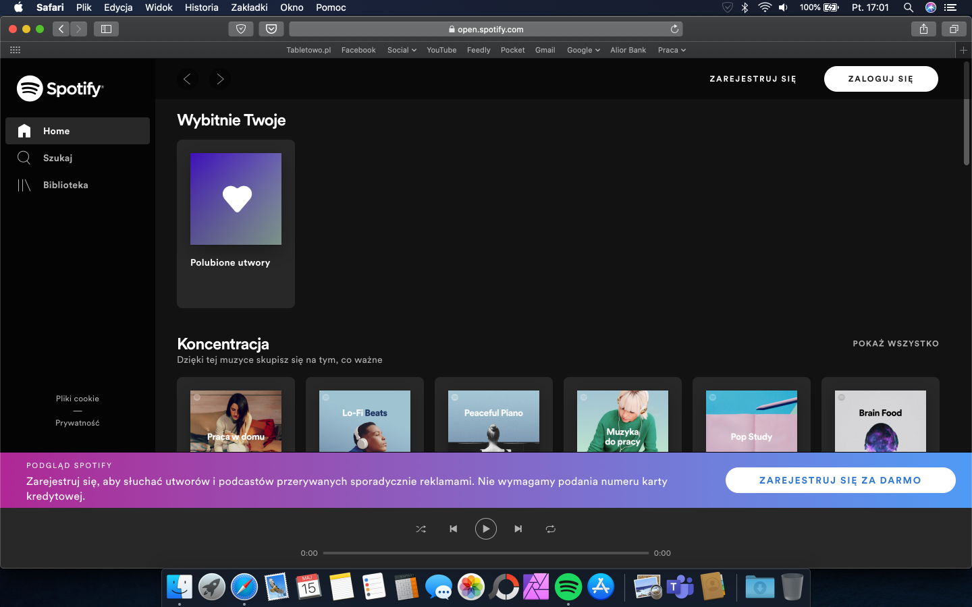The image size is (972, 607).
Task: Open Spotify app in Dock
Action: (568, 587)
